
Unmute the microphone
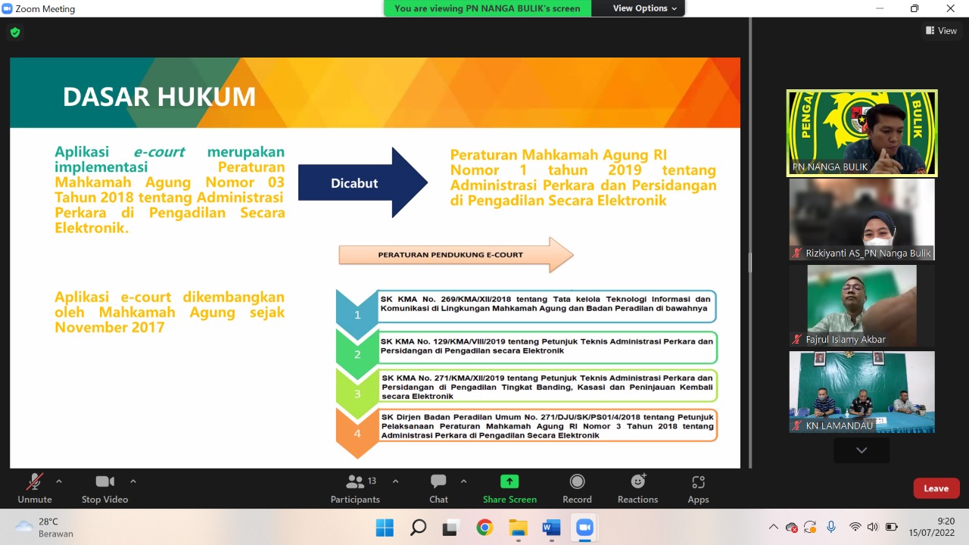(x=35, y=488)
